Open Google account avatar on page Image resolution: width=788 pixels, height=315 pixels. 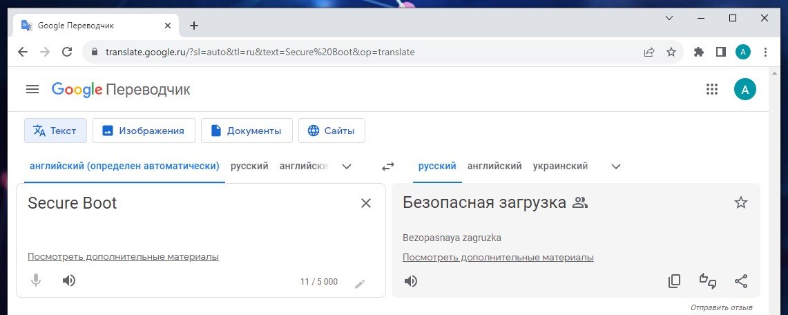tap(744, 89)
